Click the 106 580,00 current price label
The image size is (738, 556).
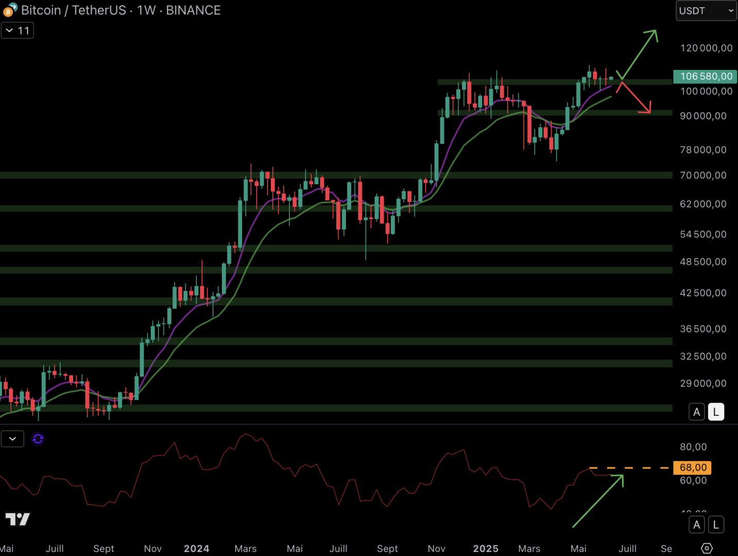706,77
